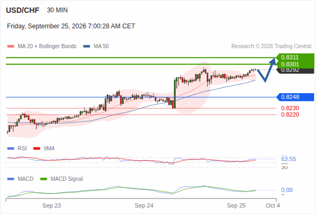Image resolution: width=316 pixels, height=214 pixels.
Task: Click the blue RSI legend swatch
Action: [x=11, y=149]
